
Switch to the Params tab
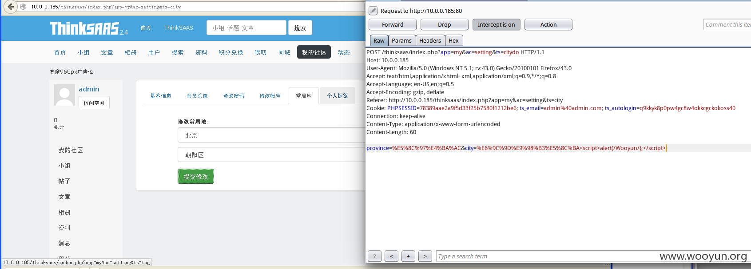coord(401,40)
